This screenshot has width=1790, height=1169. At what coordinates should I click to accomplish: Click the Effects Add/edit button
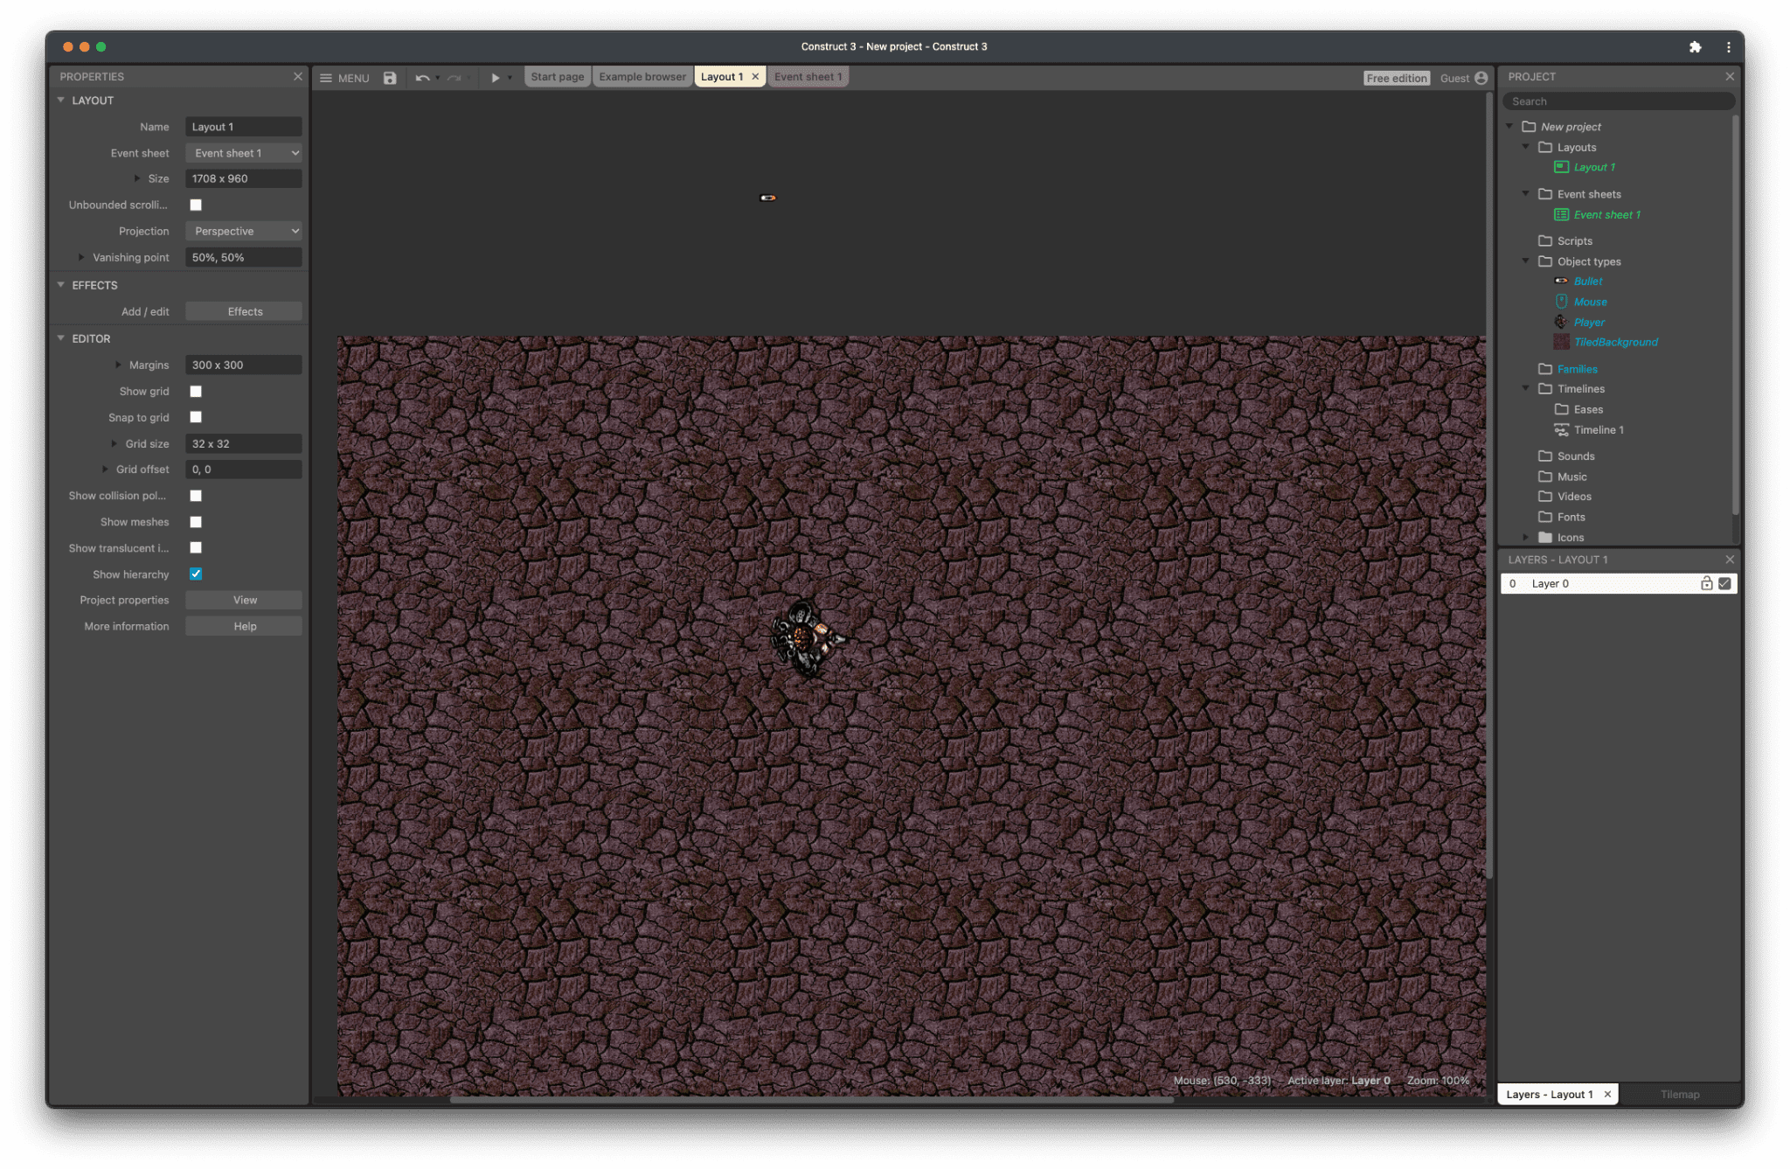click(244, 310)
